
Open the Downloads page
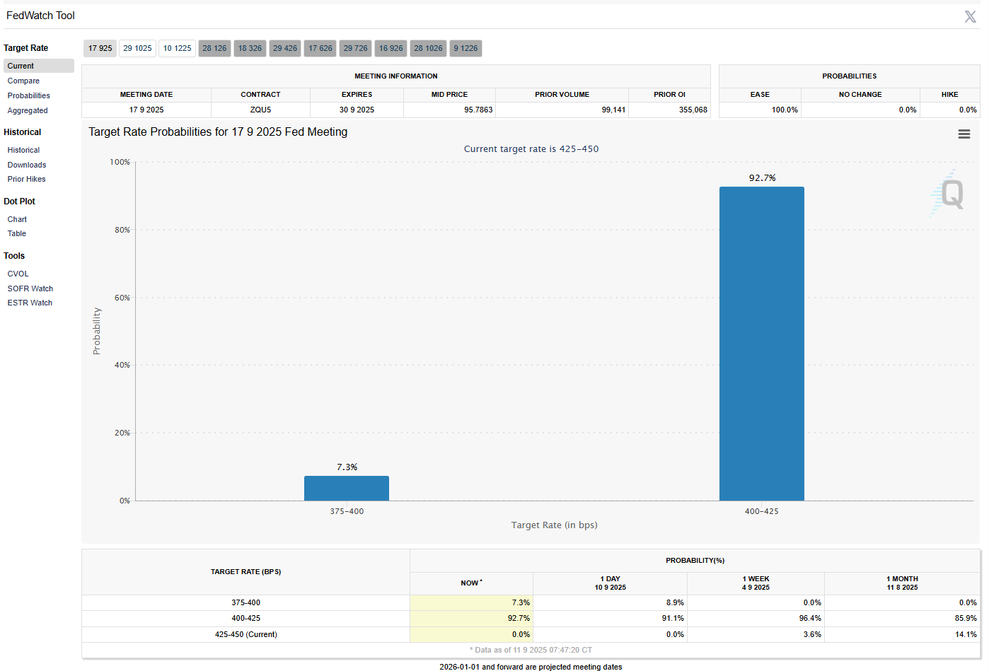[27, 165]
